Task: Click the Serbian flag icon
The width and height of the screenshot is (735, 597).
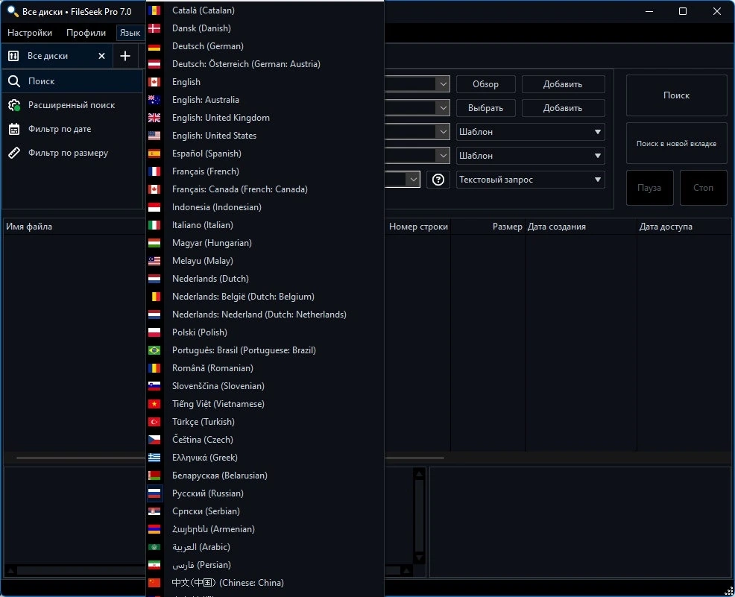Action: [x=154, y=511]
